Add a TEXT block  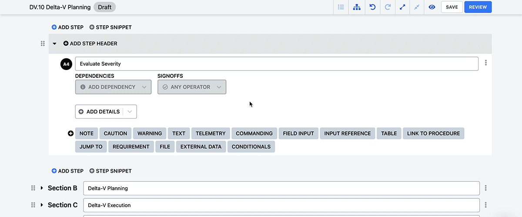[x=179, y=134]
